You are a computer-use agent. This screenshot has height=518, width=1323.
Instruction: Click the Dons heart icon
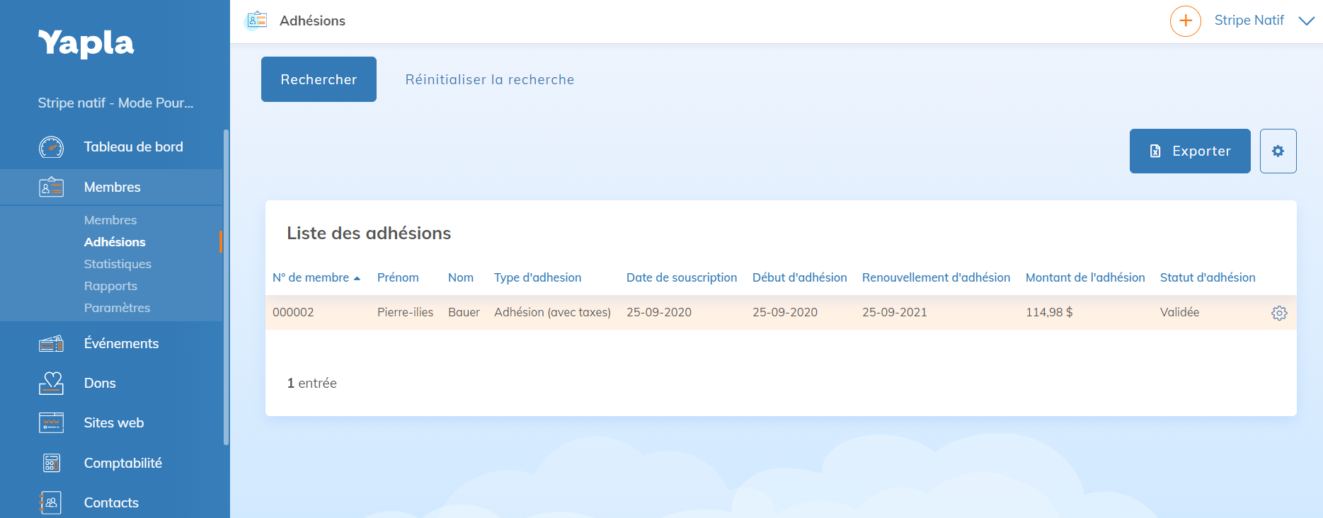(51, 383)
